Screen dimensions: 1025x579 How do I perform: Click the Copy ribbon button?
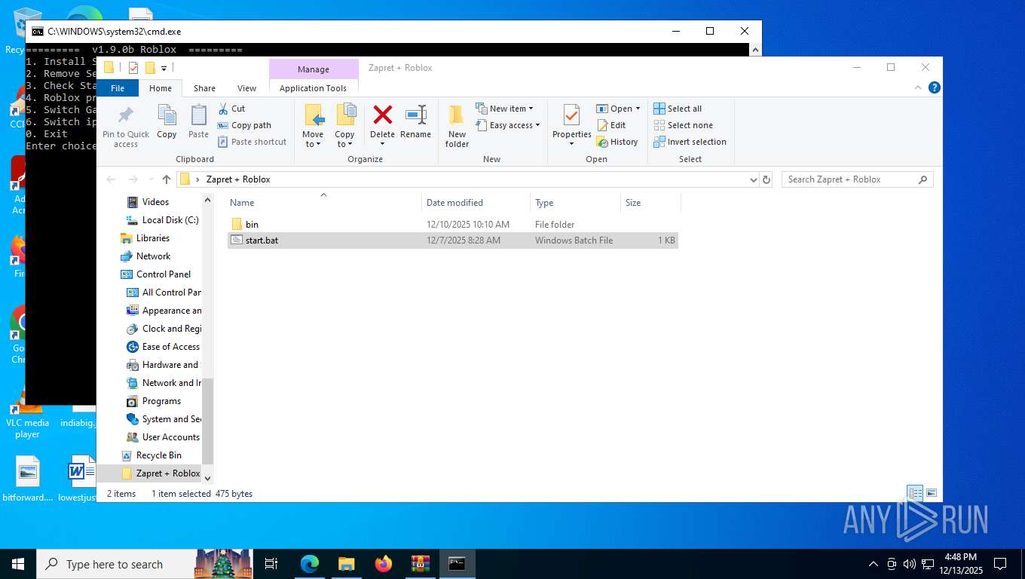167,122
